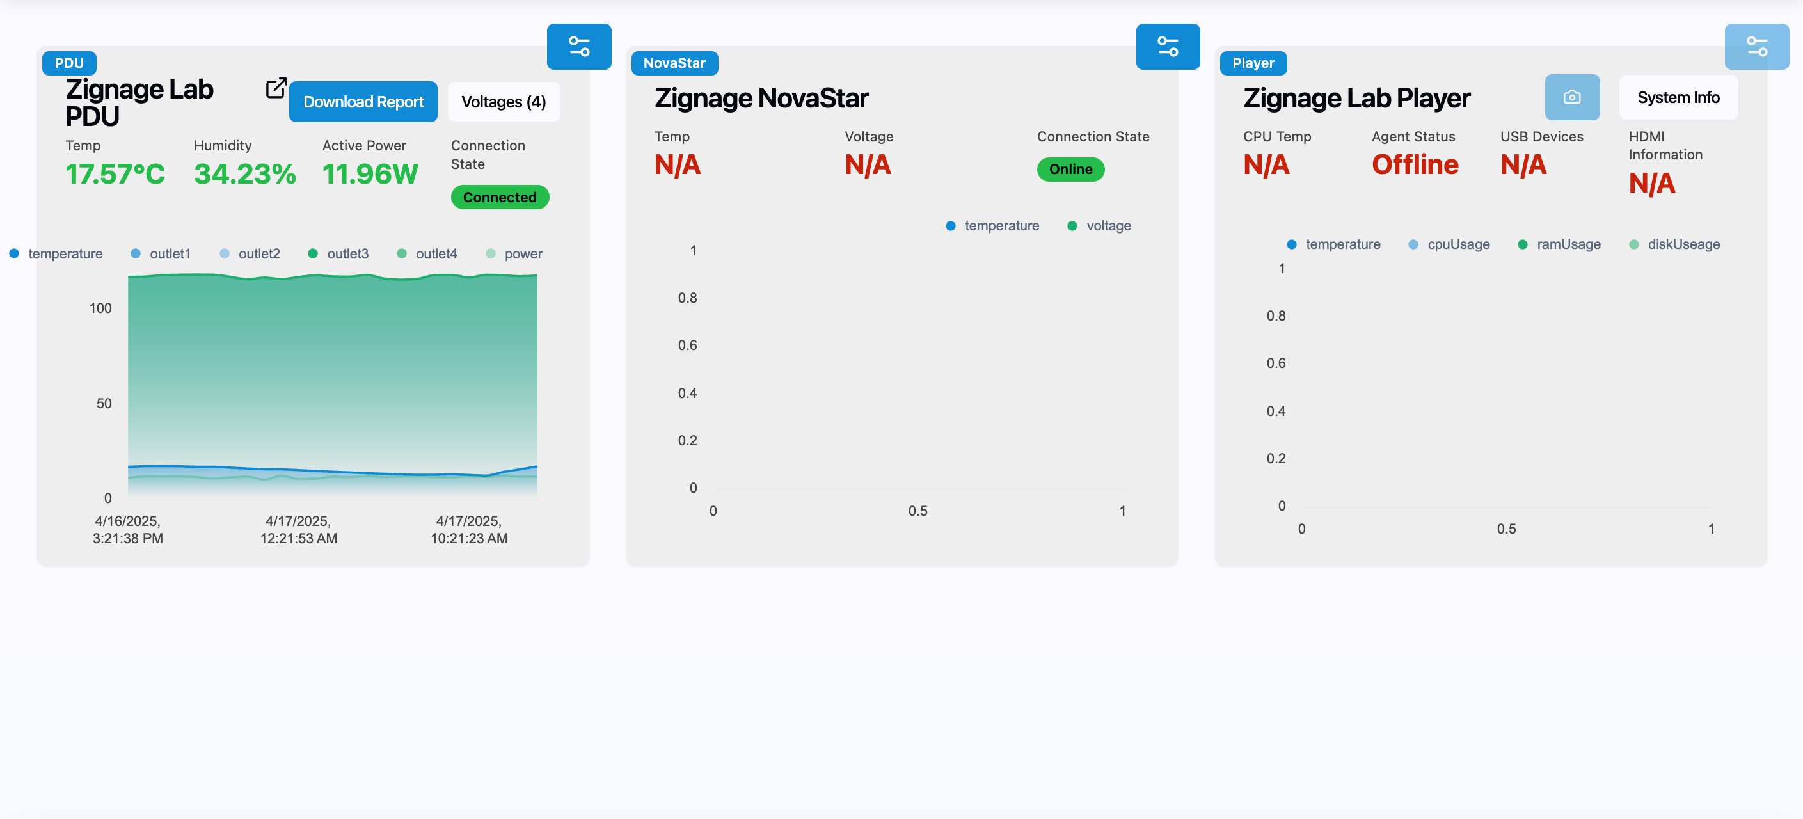The height and width of the screenshot is (819, 1803).
Task: Click the Connected status badge
Action: click(x=500, y=198)
